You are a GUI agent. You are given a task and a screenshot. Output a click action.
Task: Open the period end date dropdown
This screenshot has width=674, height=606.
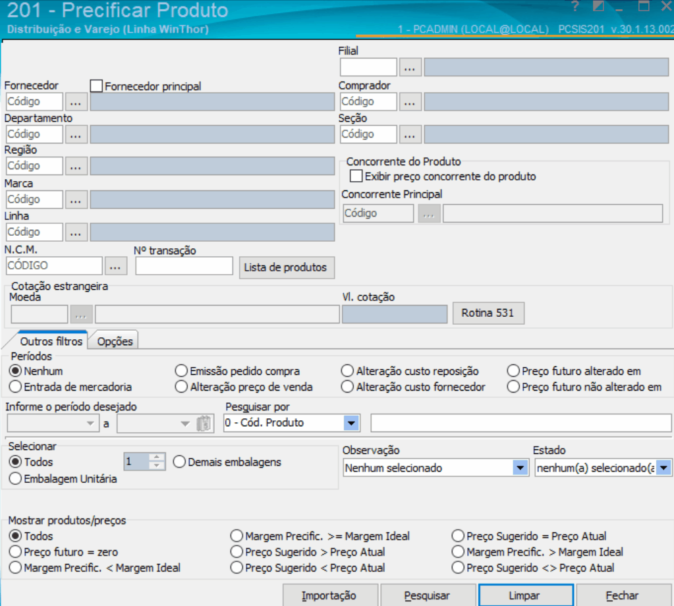(x=185, y=424)
